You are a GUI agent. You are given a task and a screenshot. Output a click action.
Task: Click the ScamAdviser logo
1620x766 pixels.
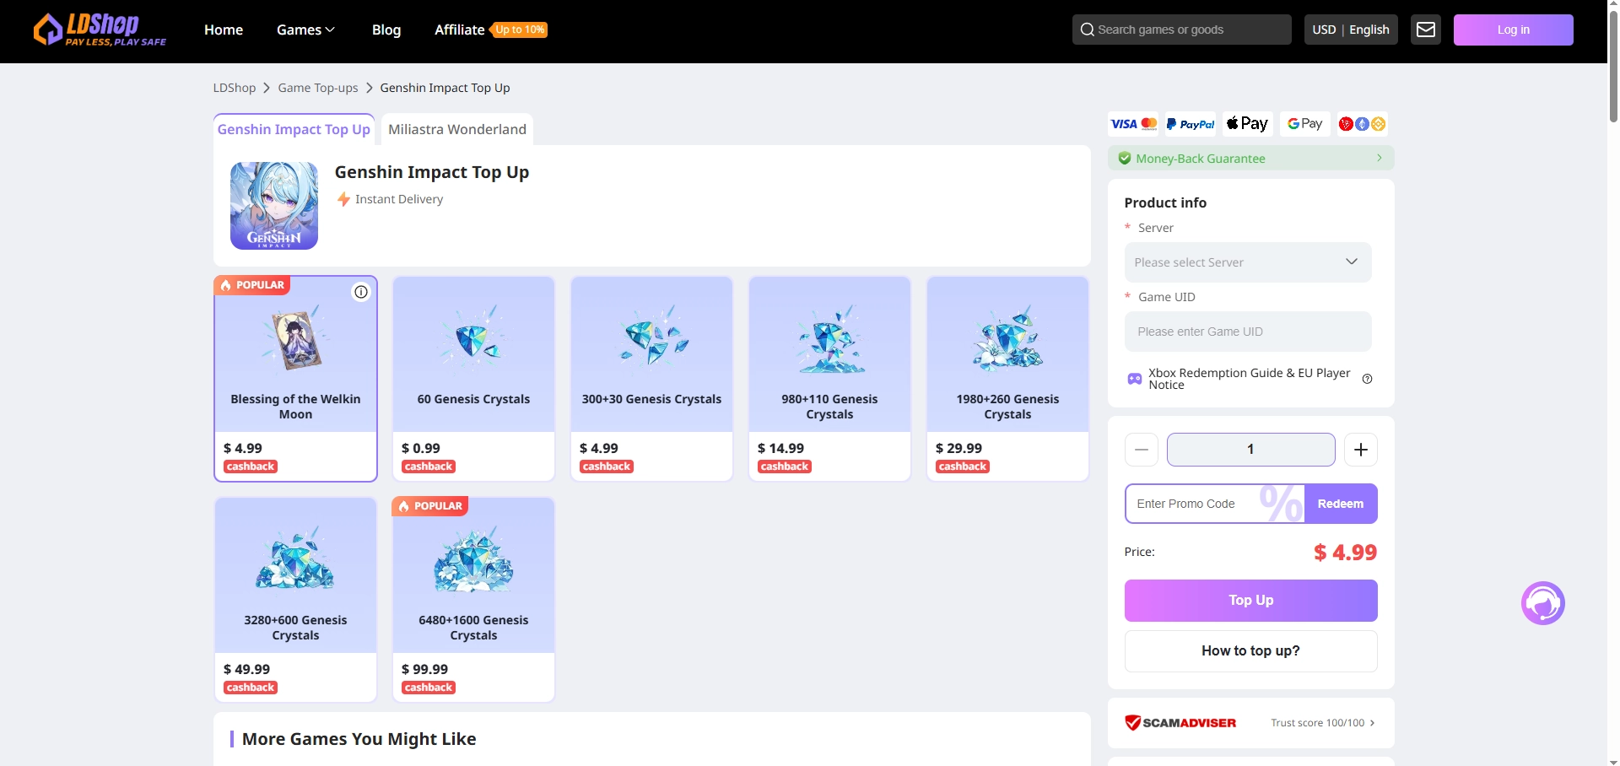tap(1180, 723)
